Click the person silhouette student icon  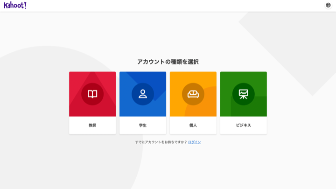[x=143, y=94]
